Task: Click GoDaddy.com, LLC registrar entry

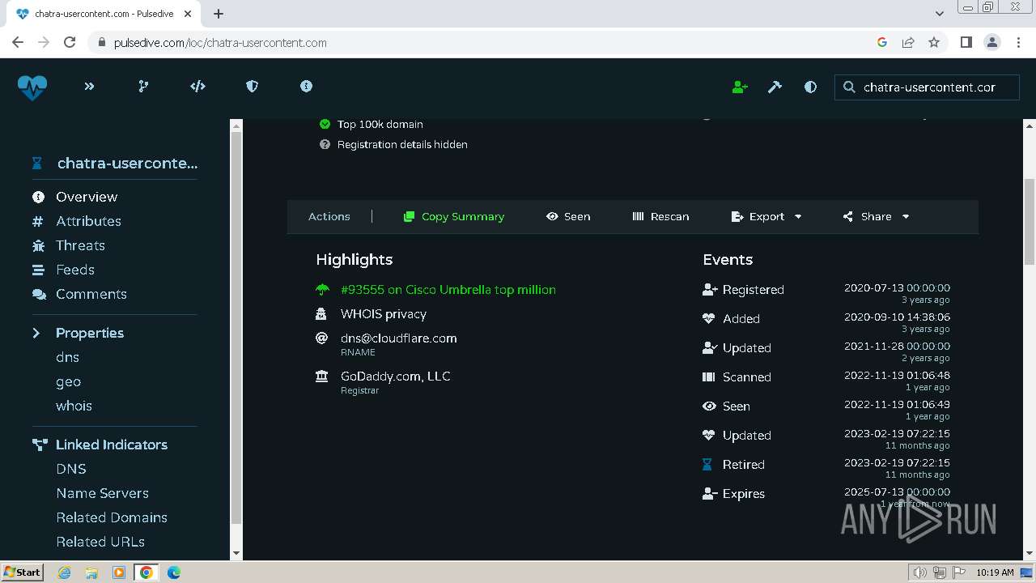Action: click(x=396, y=377)
